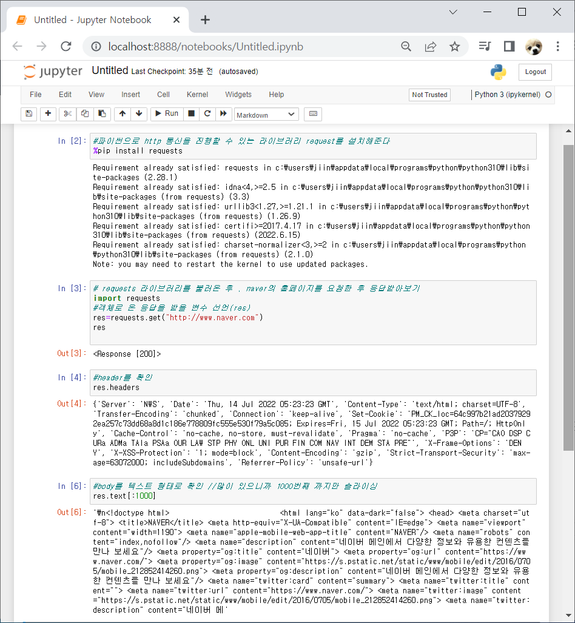Bookmark this page with star icon
This screenshot has height=623, width=575.
454,47
